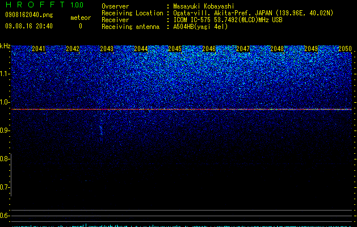Click the 0.9 kHz axis label

(5, 131)
